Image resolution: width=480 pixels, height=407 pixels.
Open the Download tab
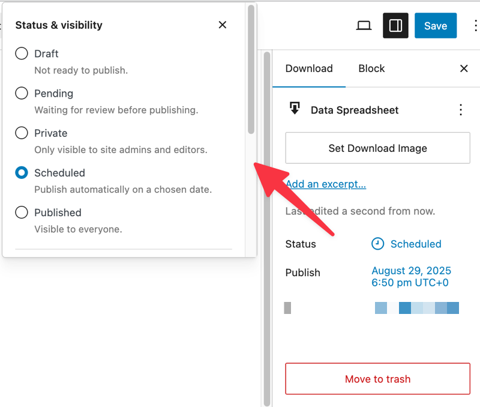(309, 68)
